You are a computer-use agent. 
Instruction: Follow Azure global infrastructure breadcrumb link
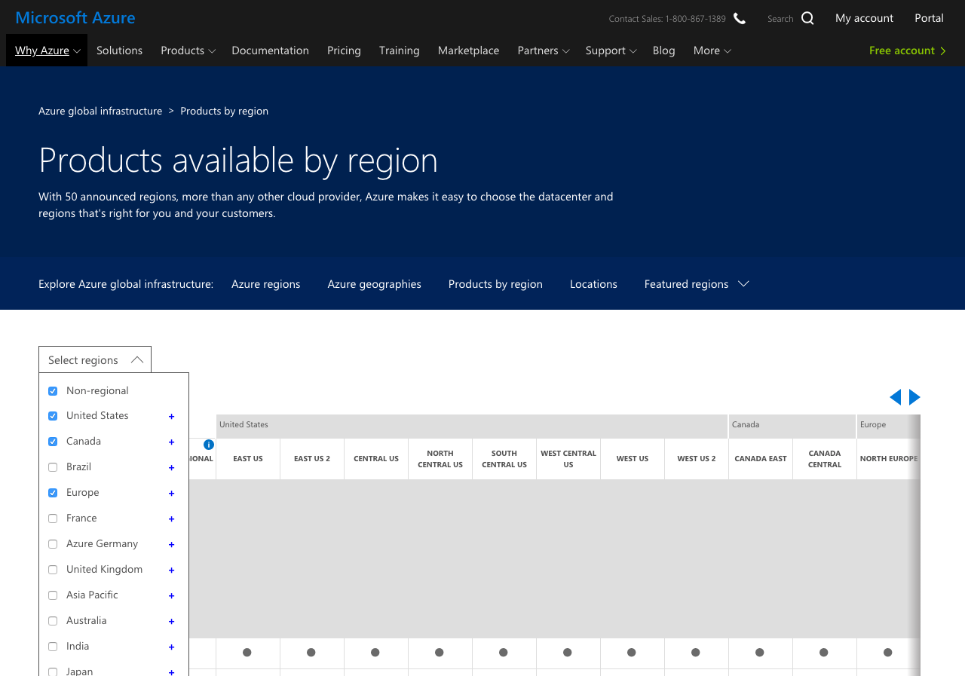click(100, 111)
